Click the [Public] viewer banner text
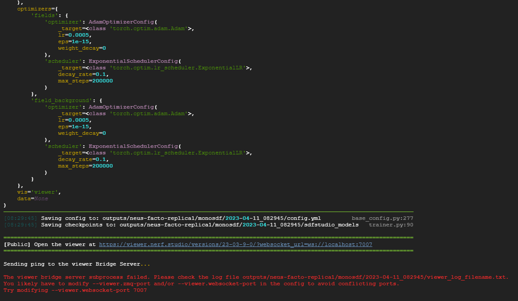This screenshot has width=518, height=301. tap(17, 244)
